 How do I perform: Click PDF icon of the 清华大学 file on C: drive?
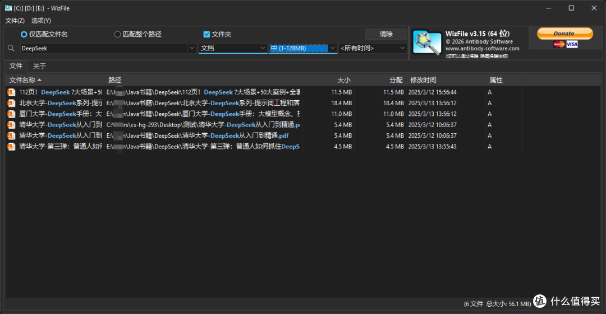pyautogui.click(x=12, y=125)
